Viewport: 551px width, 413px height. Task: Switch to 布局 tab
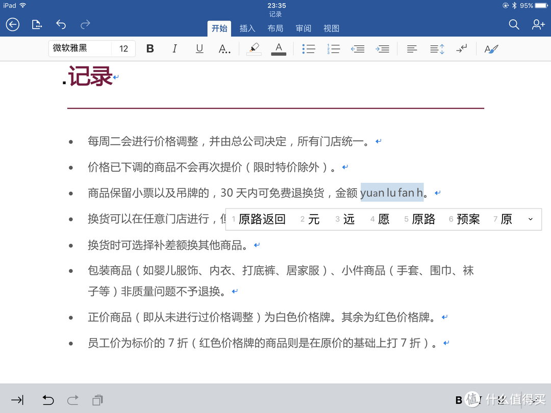click(x=275, y=29)
